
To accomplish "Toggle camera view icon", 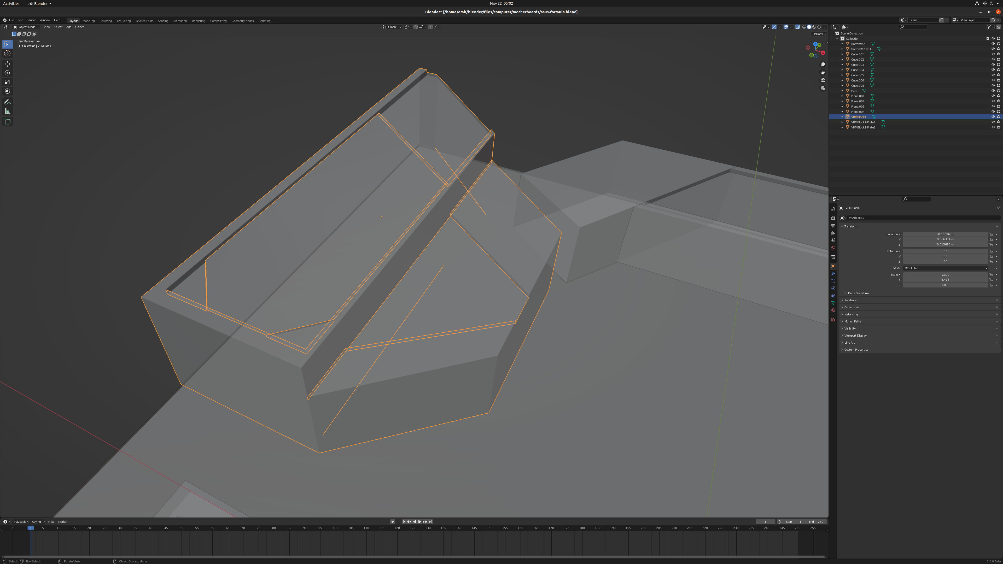I will coord(823,80).
